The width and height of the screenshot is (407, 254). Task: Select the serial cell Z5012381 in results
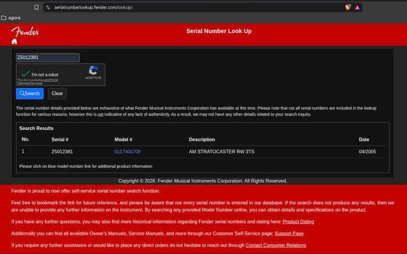click(62, 152)
